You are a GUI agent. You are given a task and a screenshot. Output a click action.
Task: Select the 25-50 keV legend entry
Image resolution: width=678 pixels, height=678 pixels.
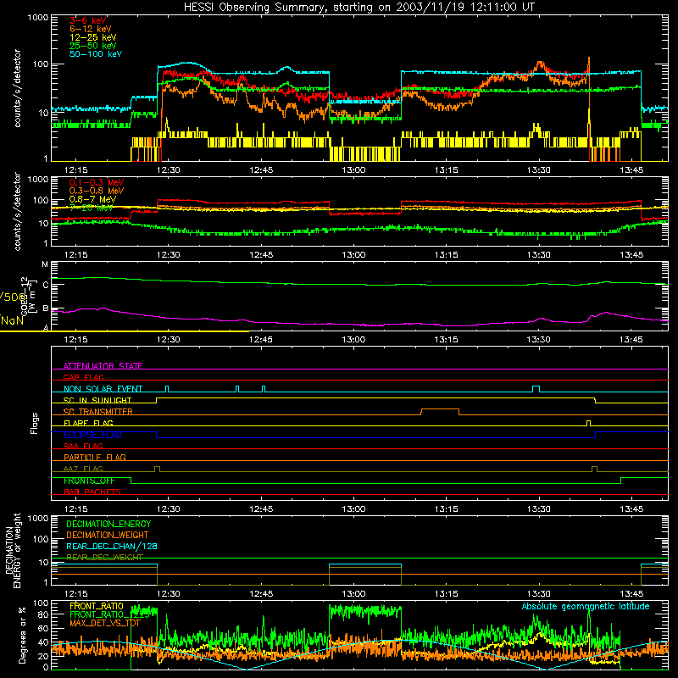[x=92, y=46]
